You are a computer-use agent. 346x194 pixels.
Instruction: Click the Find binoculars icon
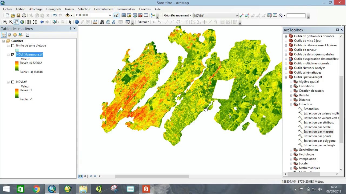[x=102, y=22]
